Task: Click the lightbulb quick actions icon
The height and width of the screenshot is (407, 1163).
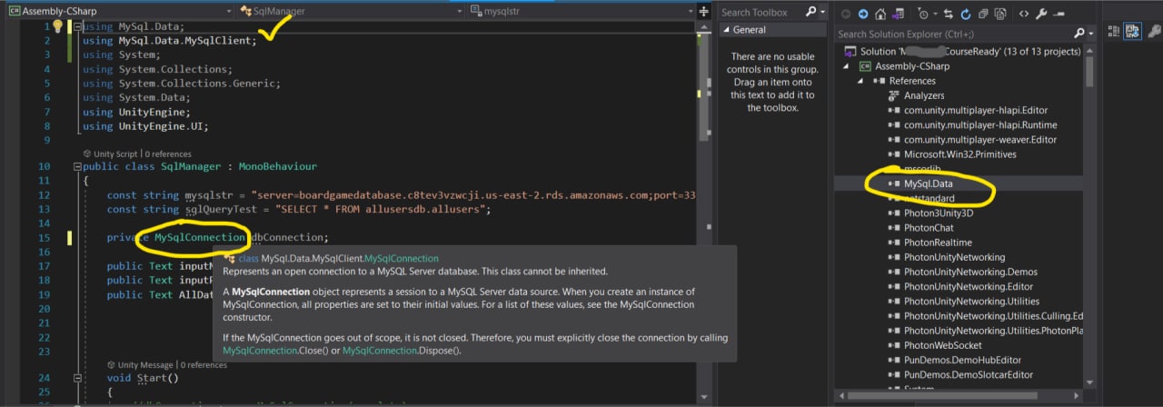Action: pos(57,26)
